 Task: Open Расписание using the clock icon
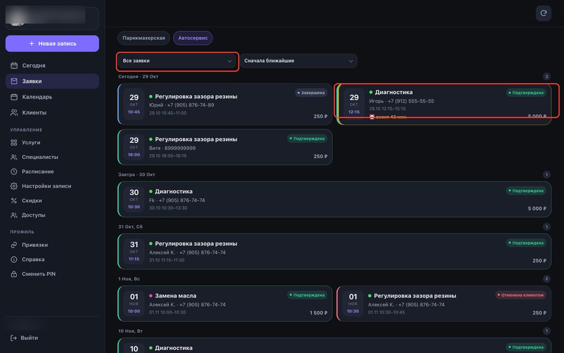(x=14, y=172)
